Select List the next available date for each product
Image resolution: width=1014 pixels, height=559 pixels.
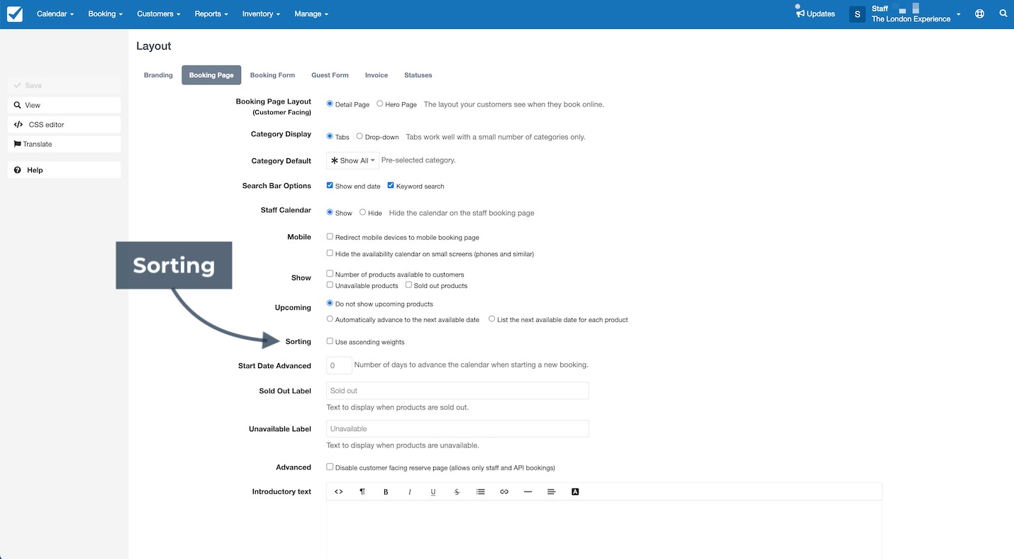(x=491, y=319)
